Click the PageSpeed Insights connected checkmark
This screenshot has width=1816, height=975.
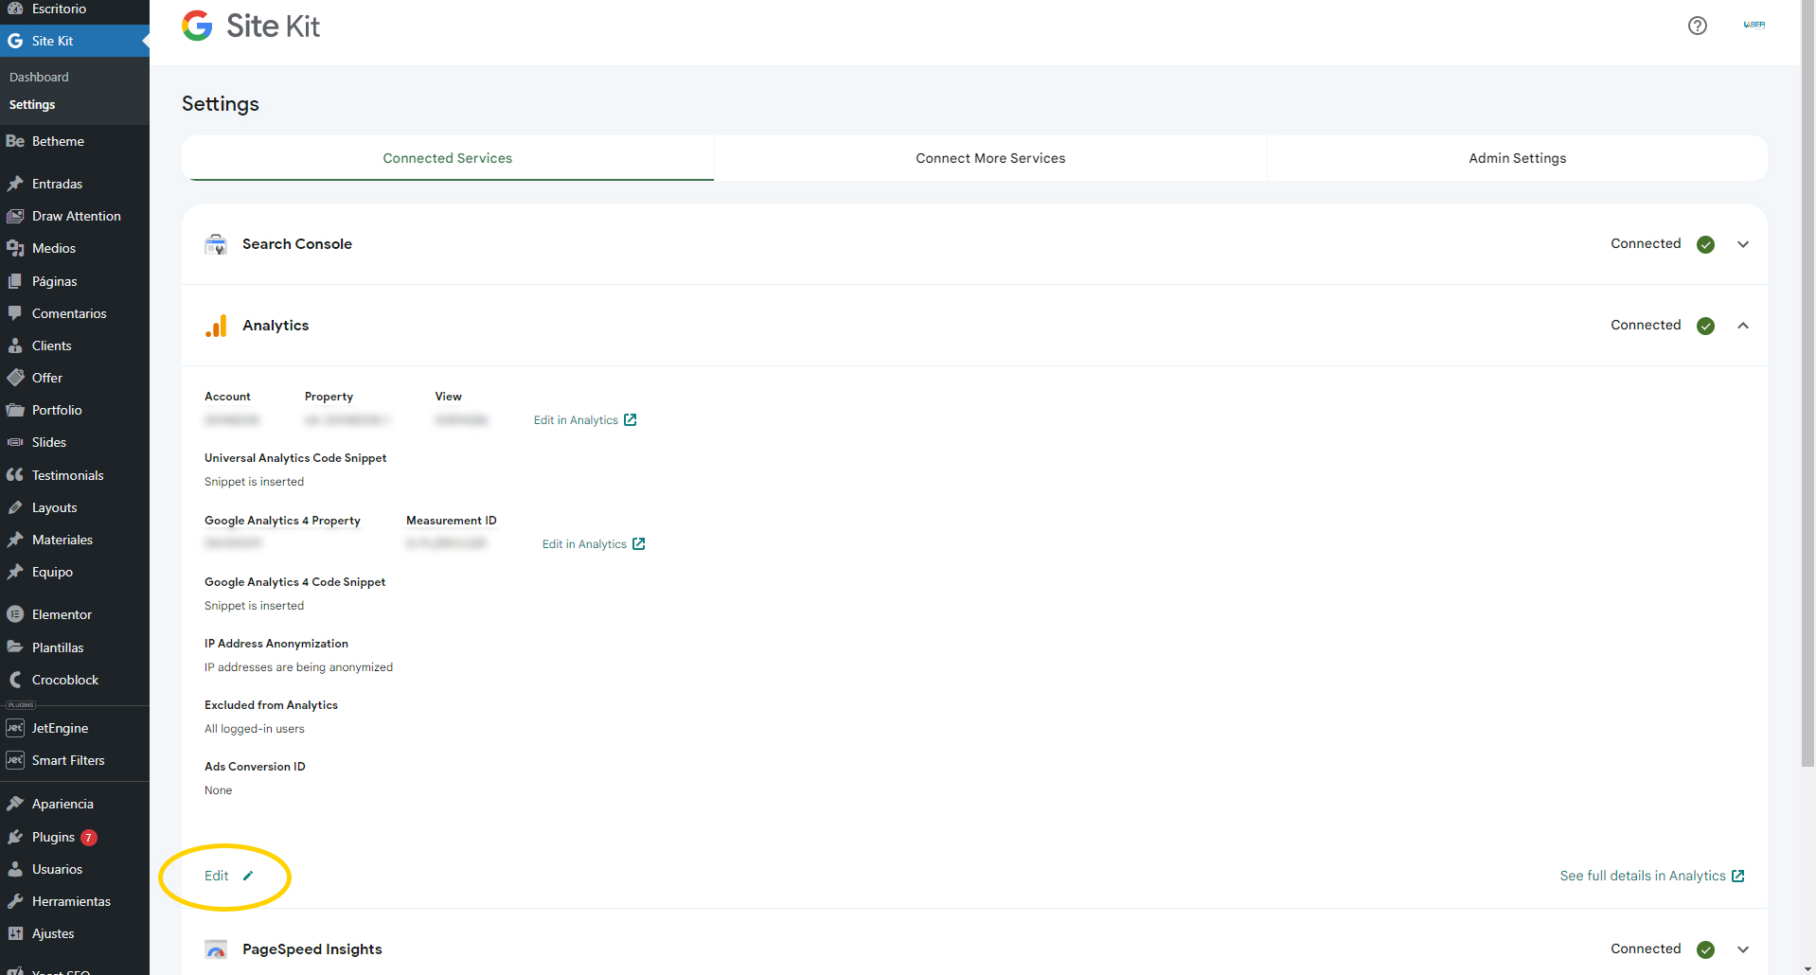[1706, 949]
